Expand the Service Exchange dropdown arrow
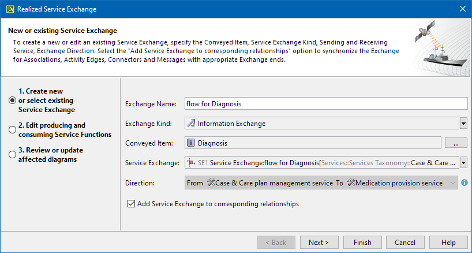 pos(463,163)
